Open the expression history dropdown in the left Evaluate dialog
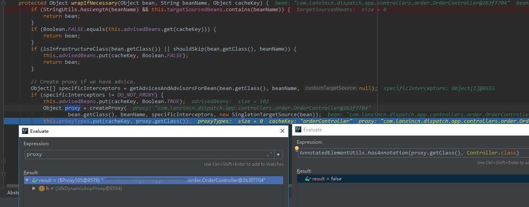The height and width of the screenshot is (207, 529). tap(278, 154)
